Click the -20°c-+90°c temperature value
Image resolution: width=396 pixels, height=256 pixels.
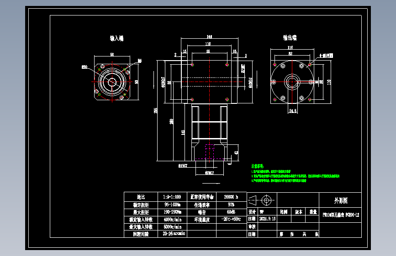click(231, 219)
